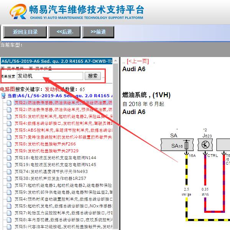Click the 电路图 red label

[x=8, y=89]
